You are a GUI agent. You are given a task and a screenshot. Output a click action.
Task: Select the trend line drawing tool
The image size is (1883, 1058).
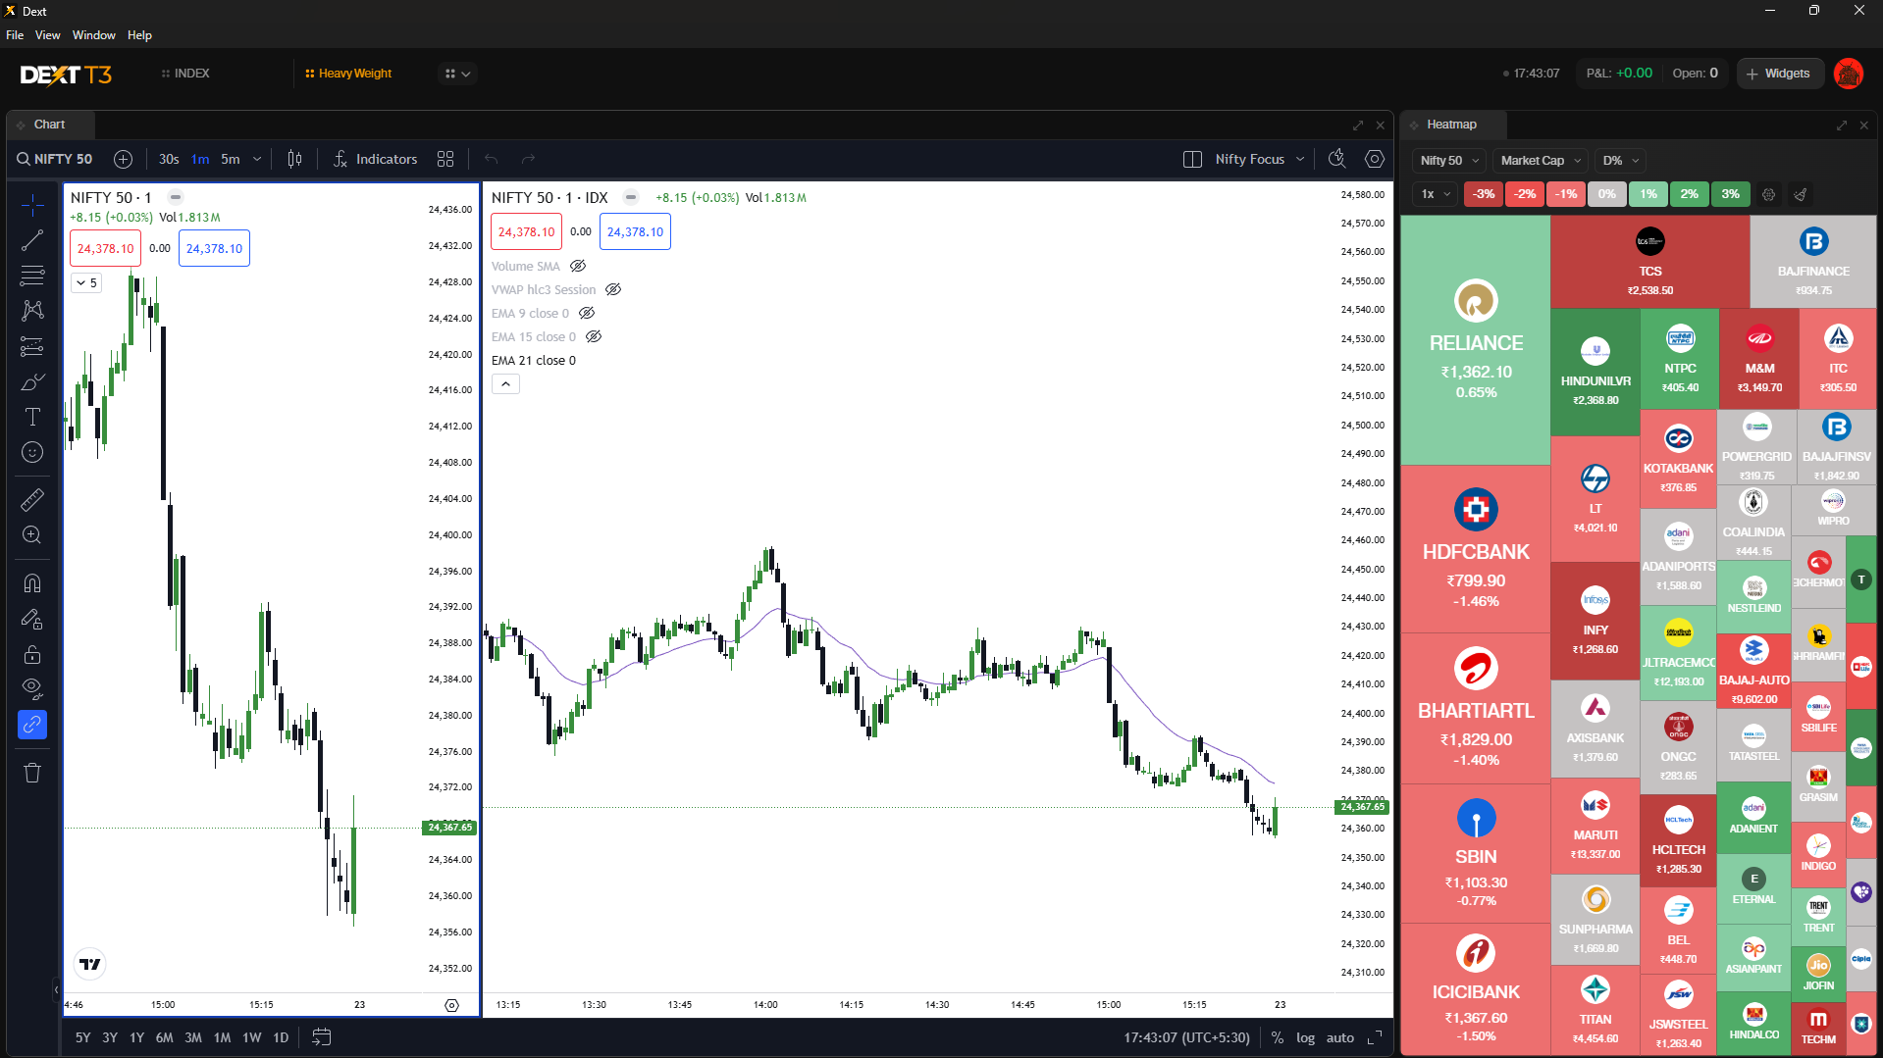pyautogui.click(x=32, y=239)
